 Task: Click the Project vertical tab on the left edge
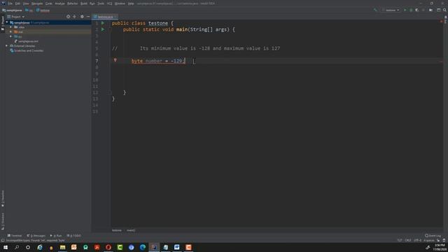click(x=3, y=23)
